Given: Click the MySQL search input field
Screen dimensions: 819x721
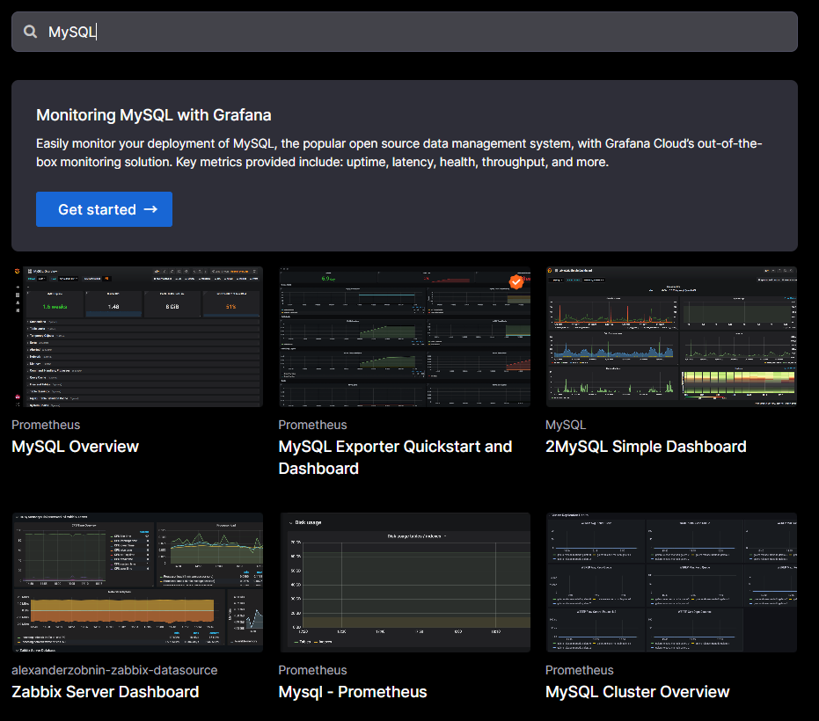Looking at the screenshot, I should click(x=405, y=32).
